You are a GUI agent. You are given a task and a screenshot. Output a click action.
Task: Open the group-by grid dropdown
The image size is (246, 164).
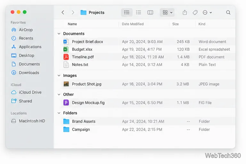pos(167,12)
